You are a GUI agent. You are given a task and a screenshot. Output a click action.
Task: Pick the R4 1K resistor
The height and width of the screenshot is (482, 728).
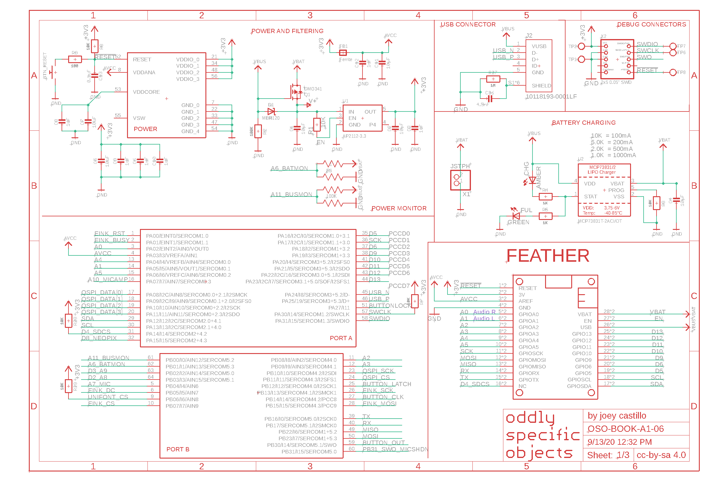pos(545,197)
